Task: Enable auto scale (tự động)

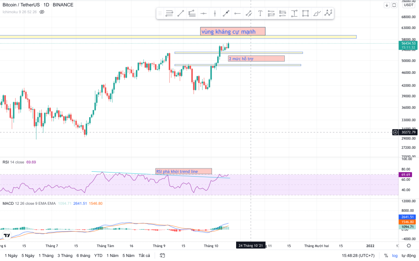Action: 408,256
